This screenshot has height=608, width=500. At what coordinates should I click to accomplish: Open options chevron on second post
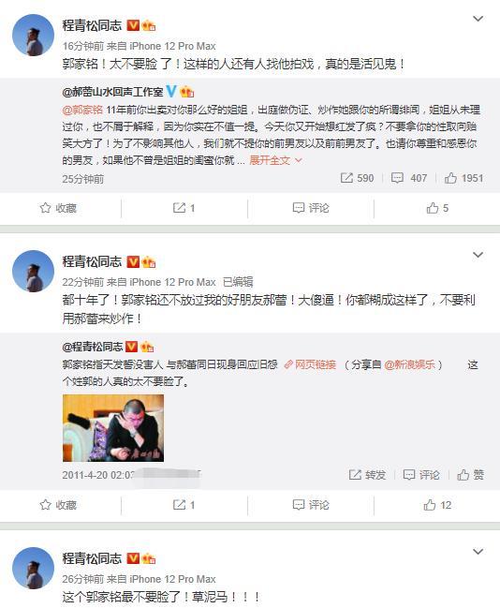click(x=478, y=255)
